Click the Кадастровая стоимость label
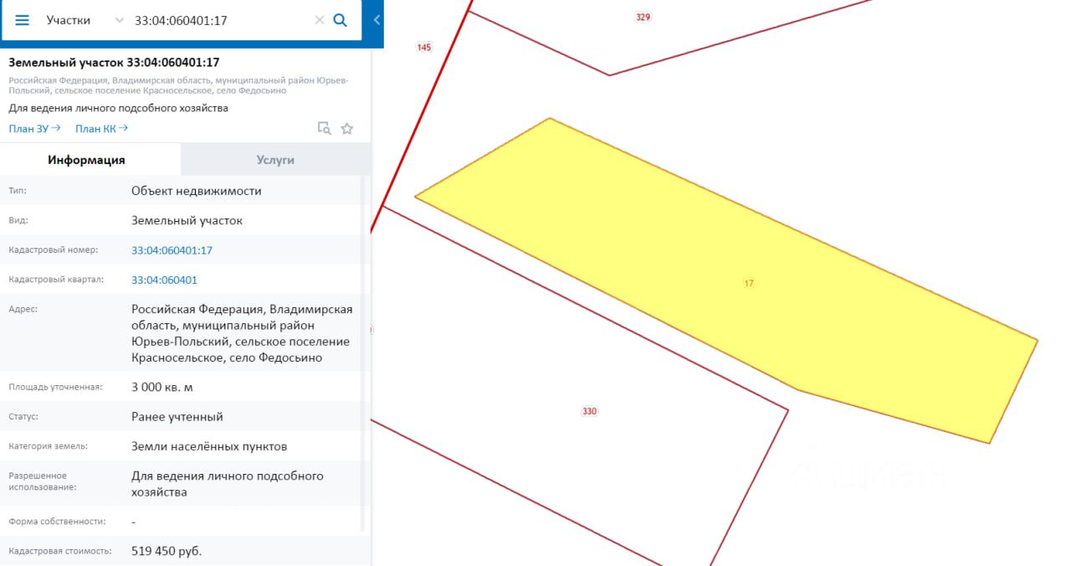Viewport: 1071px width, 566px height. tap(60, 551)
